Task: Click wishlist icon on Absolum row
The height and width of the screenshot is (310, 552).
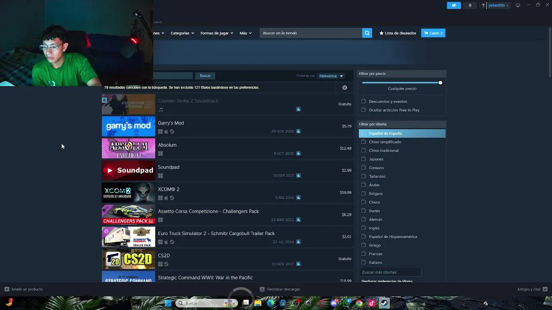Action: (x=298, y=153)
